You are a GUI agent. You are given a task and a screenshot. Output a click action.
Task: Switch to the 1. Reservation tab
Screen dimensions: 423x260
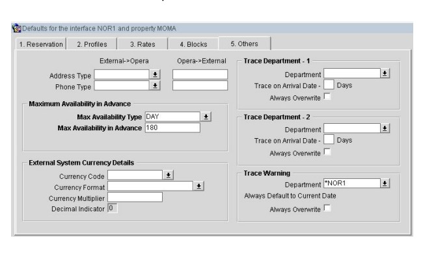[x=37, y=44]
